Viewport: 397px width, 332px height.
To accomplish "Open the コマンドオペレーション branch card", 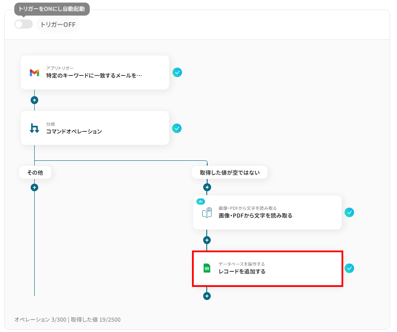I will click(x=95, y=128).
